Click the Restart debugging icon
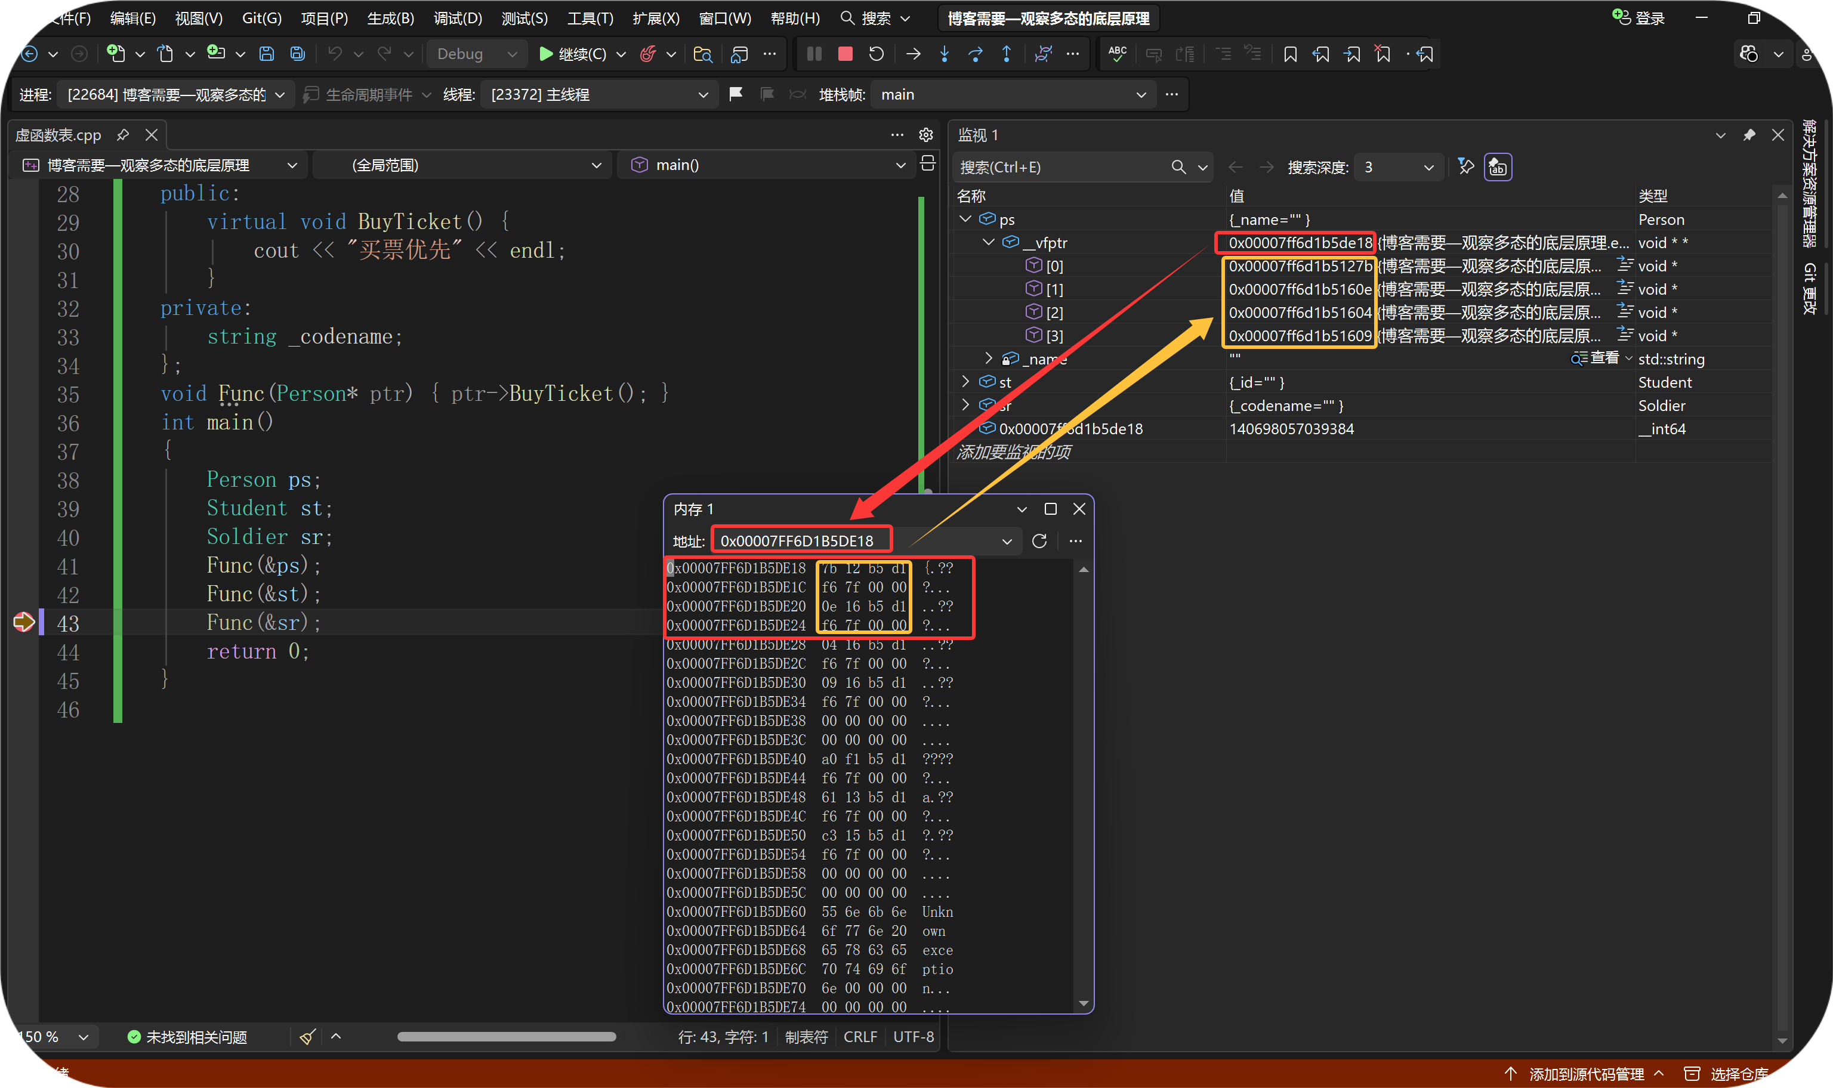 pyautogui.click(x=876, y=54)
